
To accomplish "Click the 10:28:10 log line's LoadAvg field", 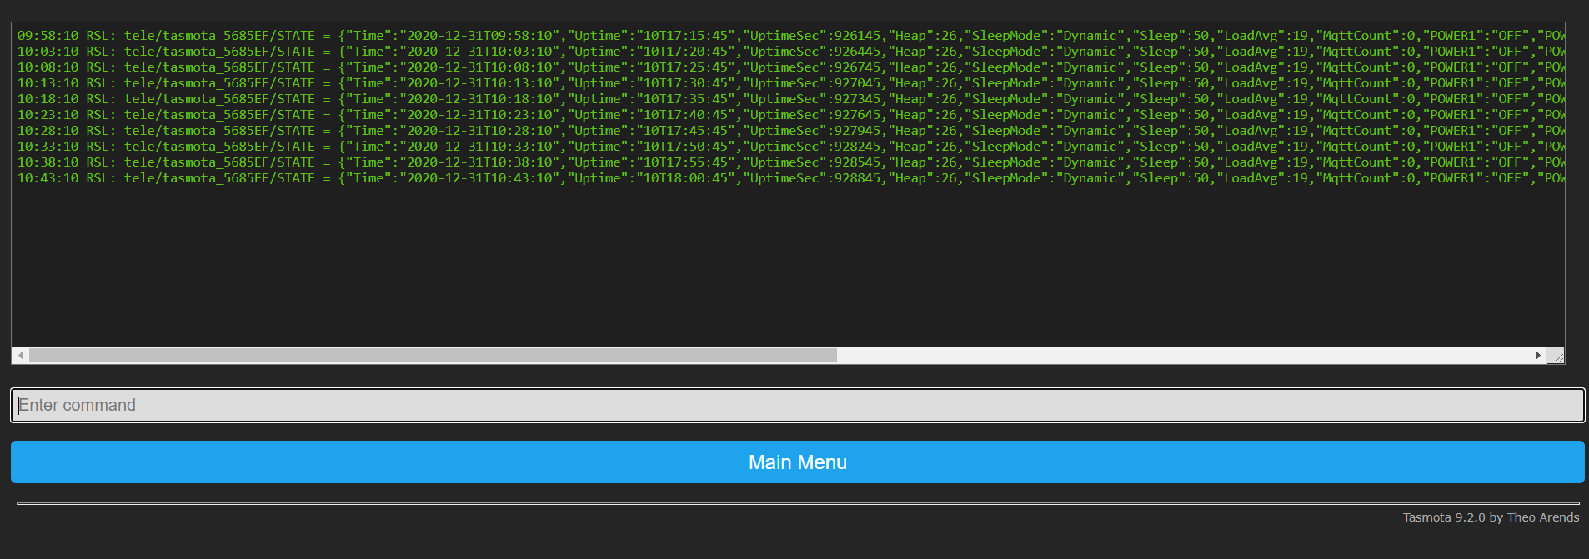I will pyautogui.click(x=1251, y=131).
